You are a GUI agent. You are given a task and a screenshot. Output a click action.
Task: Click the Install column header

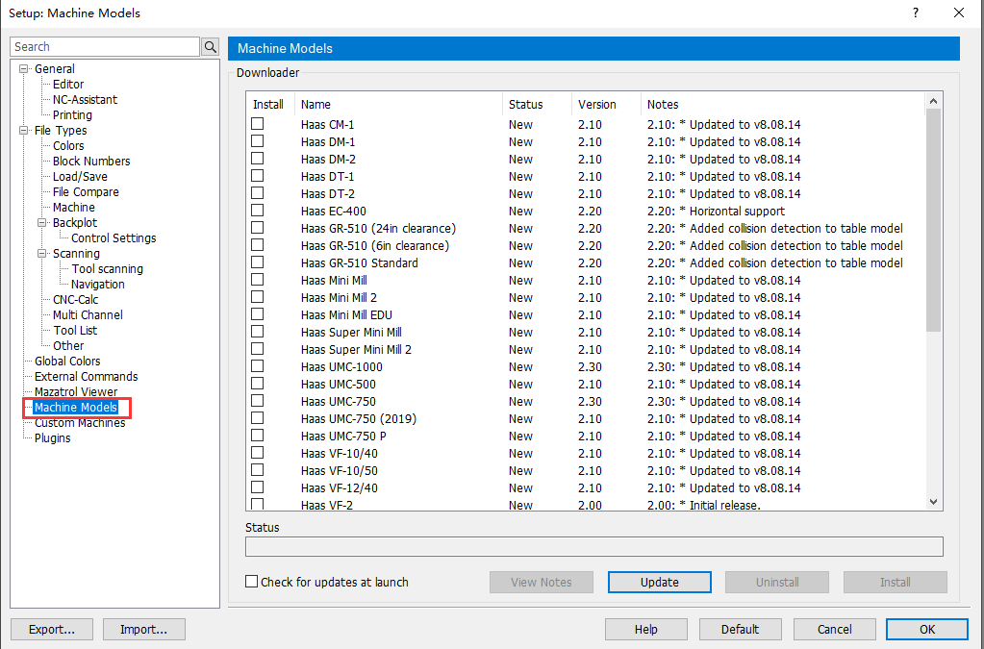[270, 104]
